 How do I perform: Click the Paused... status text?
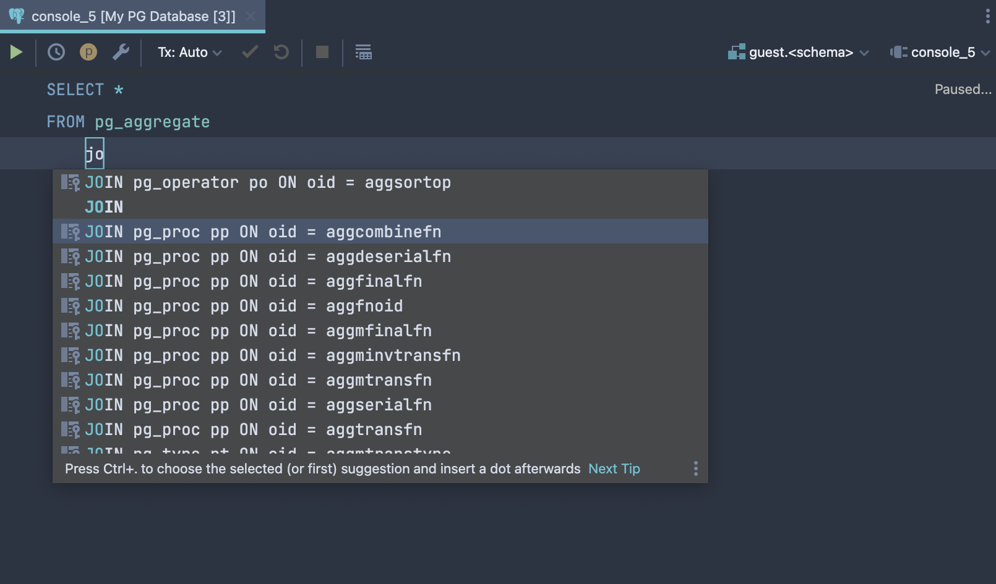tap(963, 90)
